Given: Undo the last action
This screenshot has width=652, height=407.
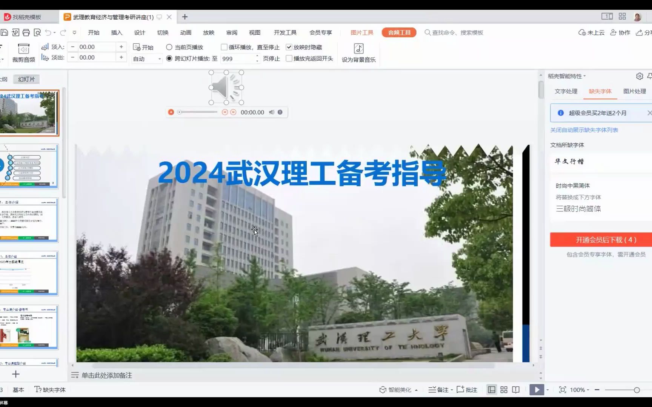Looking at the screenshot, I should coord(48,32).
